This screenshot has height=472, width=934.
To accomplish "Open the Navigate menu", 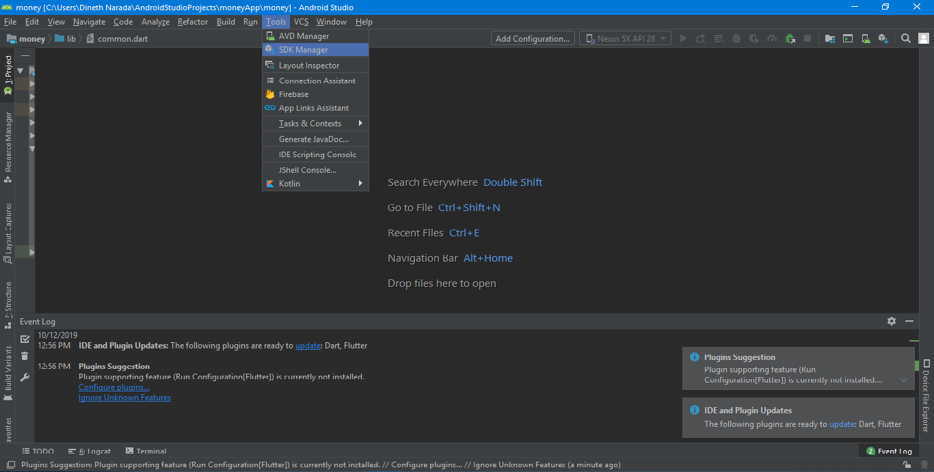I will (x=90, y=22).
